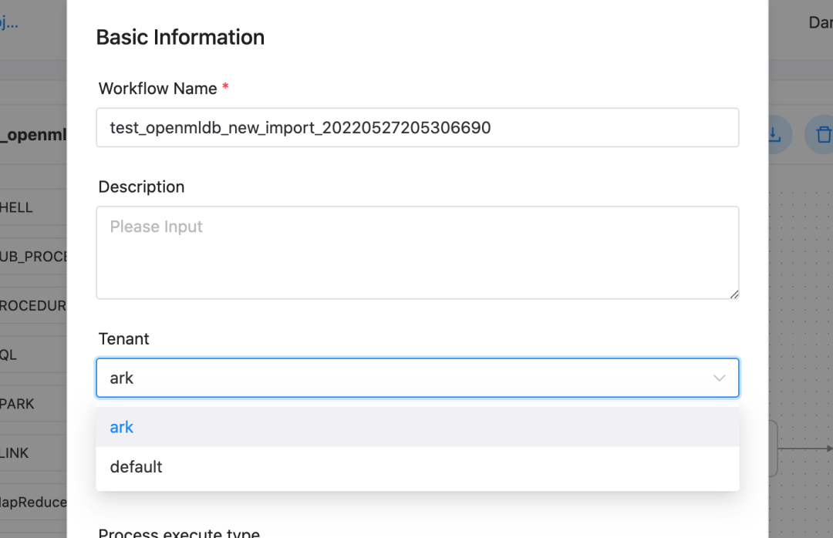Image resolution: width=833 pixels, height=538 pixels.
Task: Choose the default tenant option
Action: pyautogui.click(x=417, y=467)
